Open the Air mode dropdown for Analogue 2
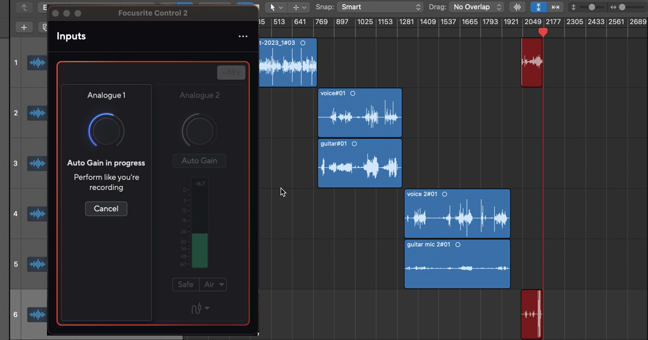This screenshot has width=648, height=340. (213, 284)
